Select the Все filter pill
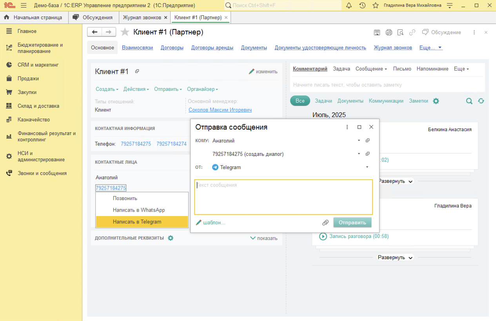This screenshot has width=496, height=321. (x=300, y=101)
